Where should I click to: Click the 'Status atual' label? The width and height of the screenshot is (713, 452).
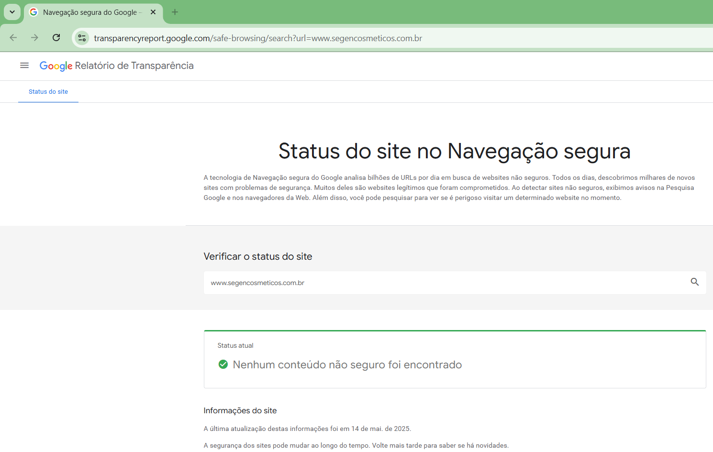coord(235,345)
